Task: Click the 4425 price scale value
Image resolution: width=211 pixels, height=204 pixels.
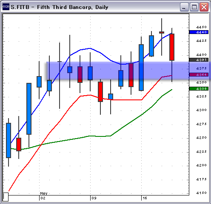Action: pos(201,41)
